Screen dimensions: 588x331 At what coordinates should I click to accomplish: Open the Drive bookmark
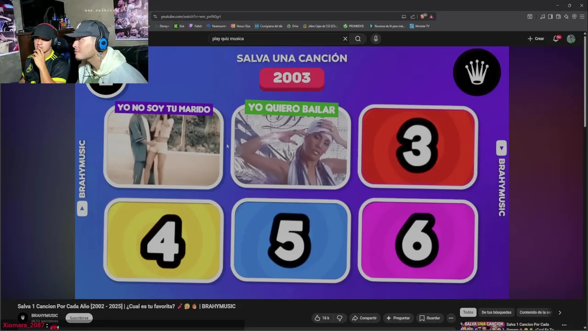click(293, 26)
